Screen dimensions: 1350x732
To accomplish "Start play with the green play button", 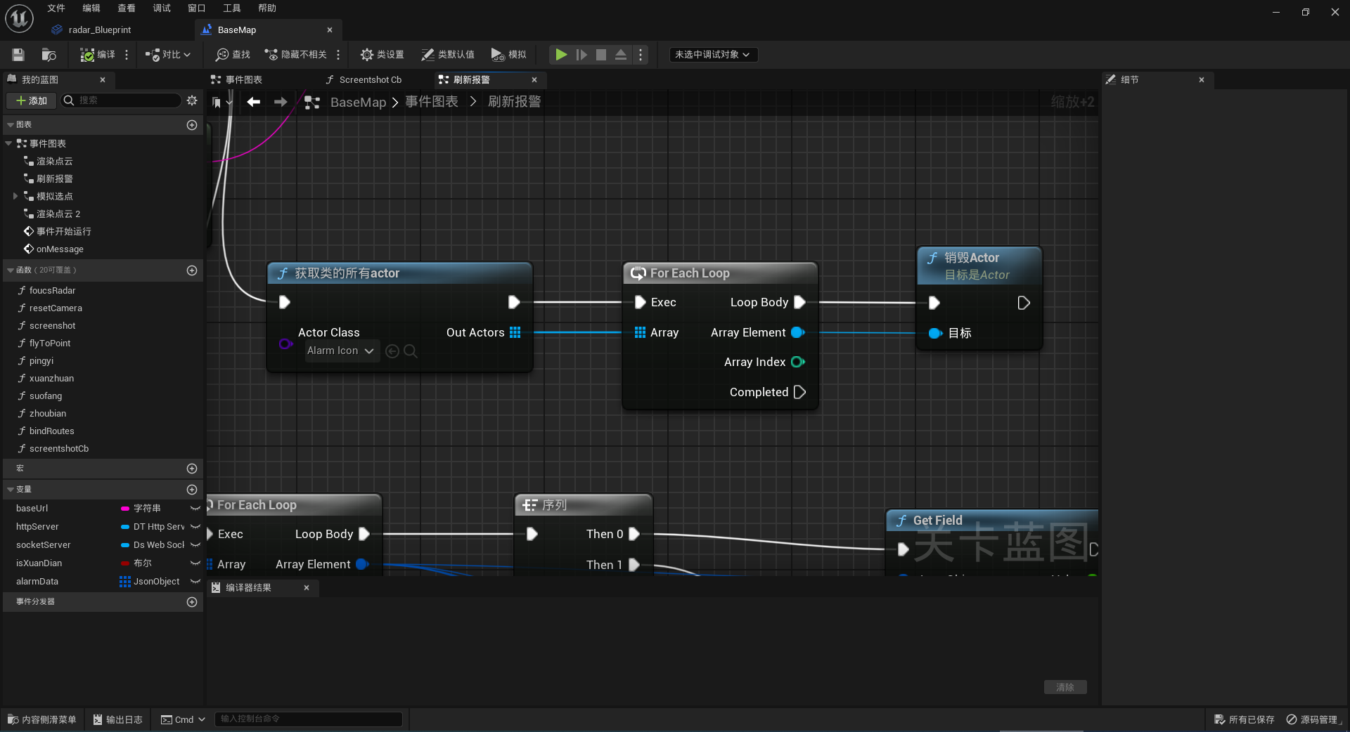I will tap(561, 54).
